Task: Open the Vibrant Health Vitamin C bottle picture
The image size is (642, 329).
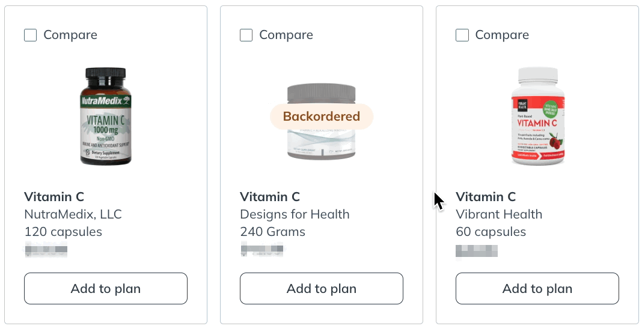Action: pyautogui.click(x=537, y=116)
